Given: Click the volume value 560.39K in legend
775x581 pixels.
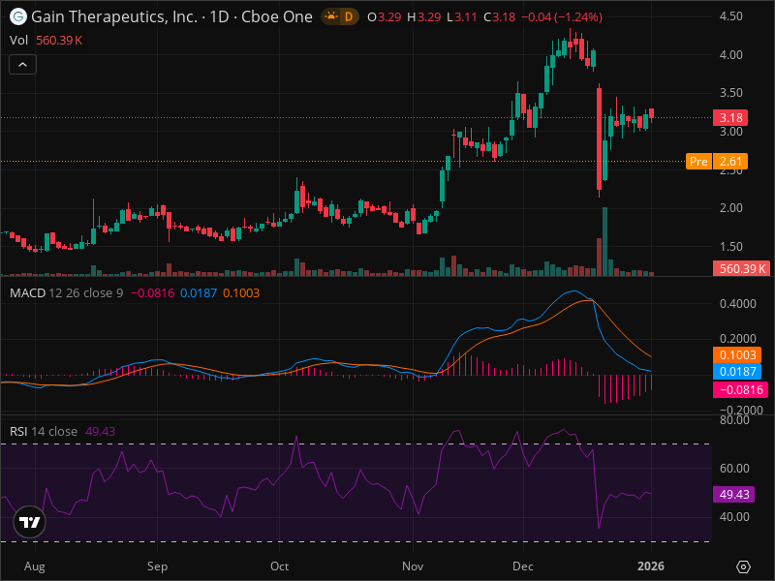Looking at the screenshot, I should (x=59, y=41).
